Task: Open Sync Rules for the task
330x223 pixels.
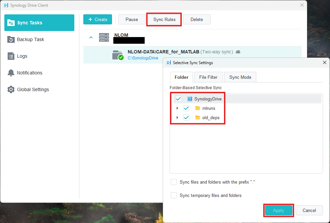Action: pyautogui.click(x=164, y=19)
